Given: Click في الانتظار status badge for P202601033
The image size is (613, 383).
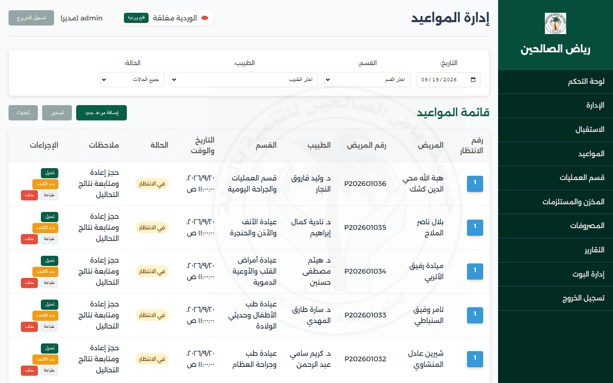Looking at the screenshot, I should pyautogui.click(x=152, y=315).
